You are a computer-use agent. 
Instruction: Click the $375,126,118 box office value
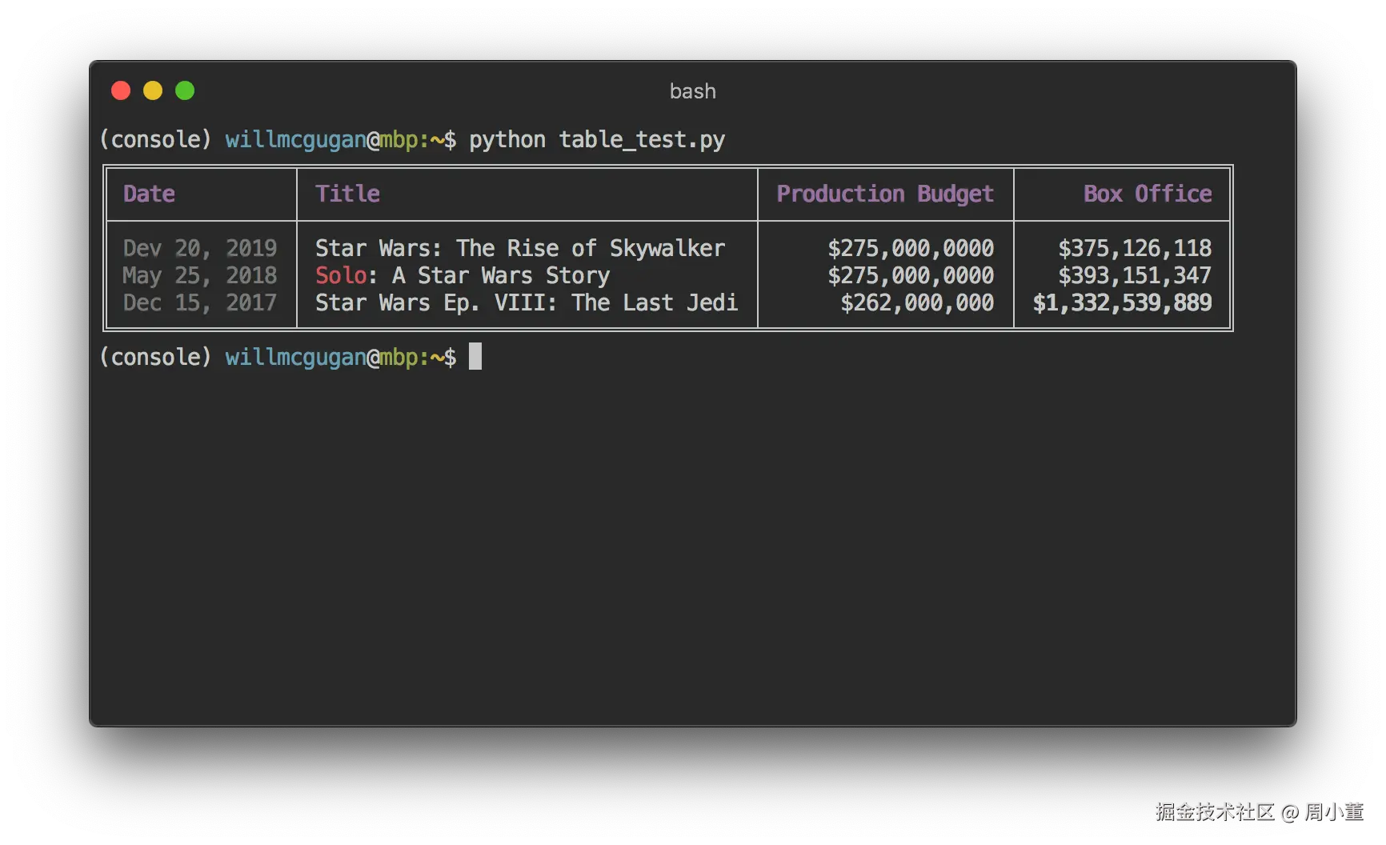coord(1134,248)
